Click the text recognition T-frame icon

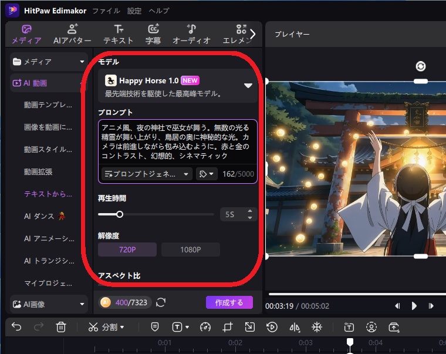point(349,327)
